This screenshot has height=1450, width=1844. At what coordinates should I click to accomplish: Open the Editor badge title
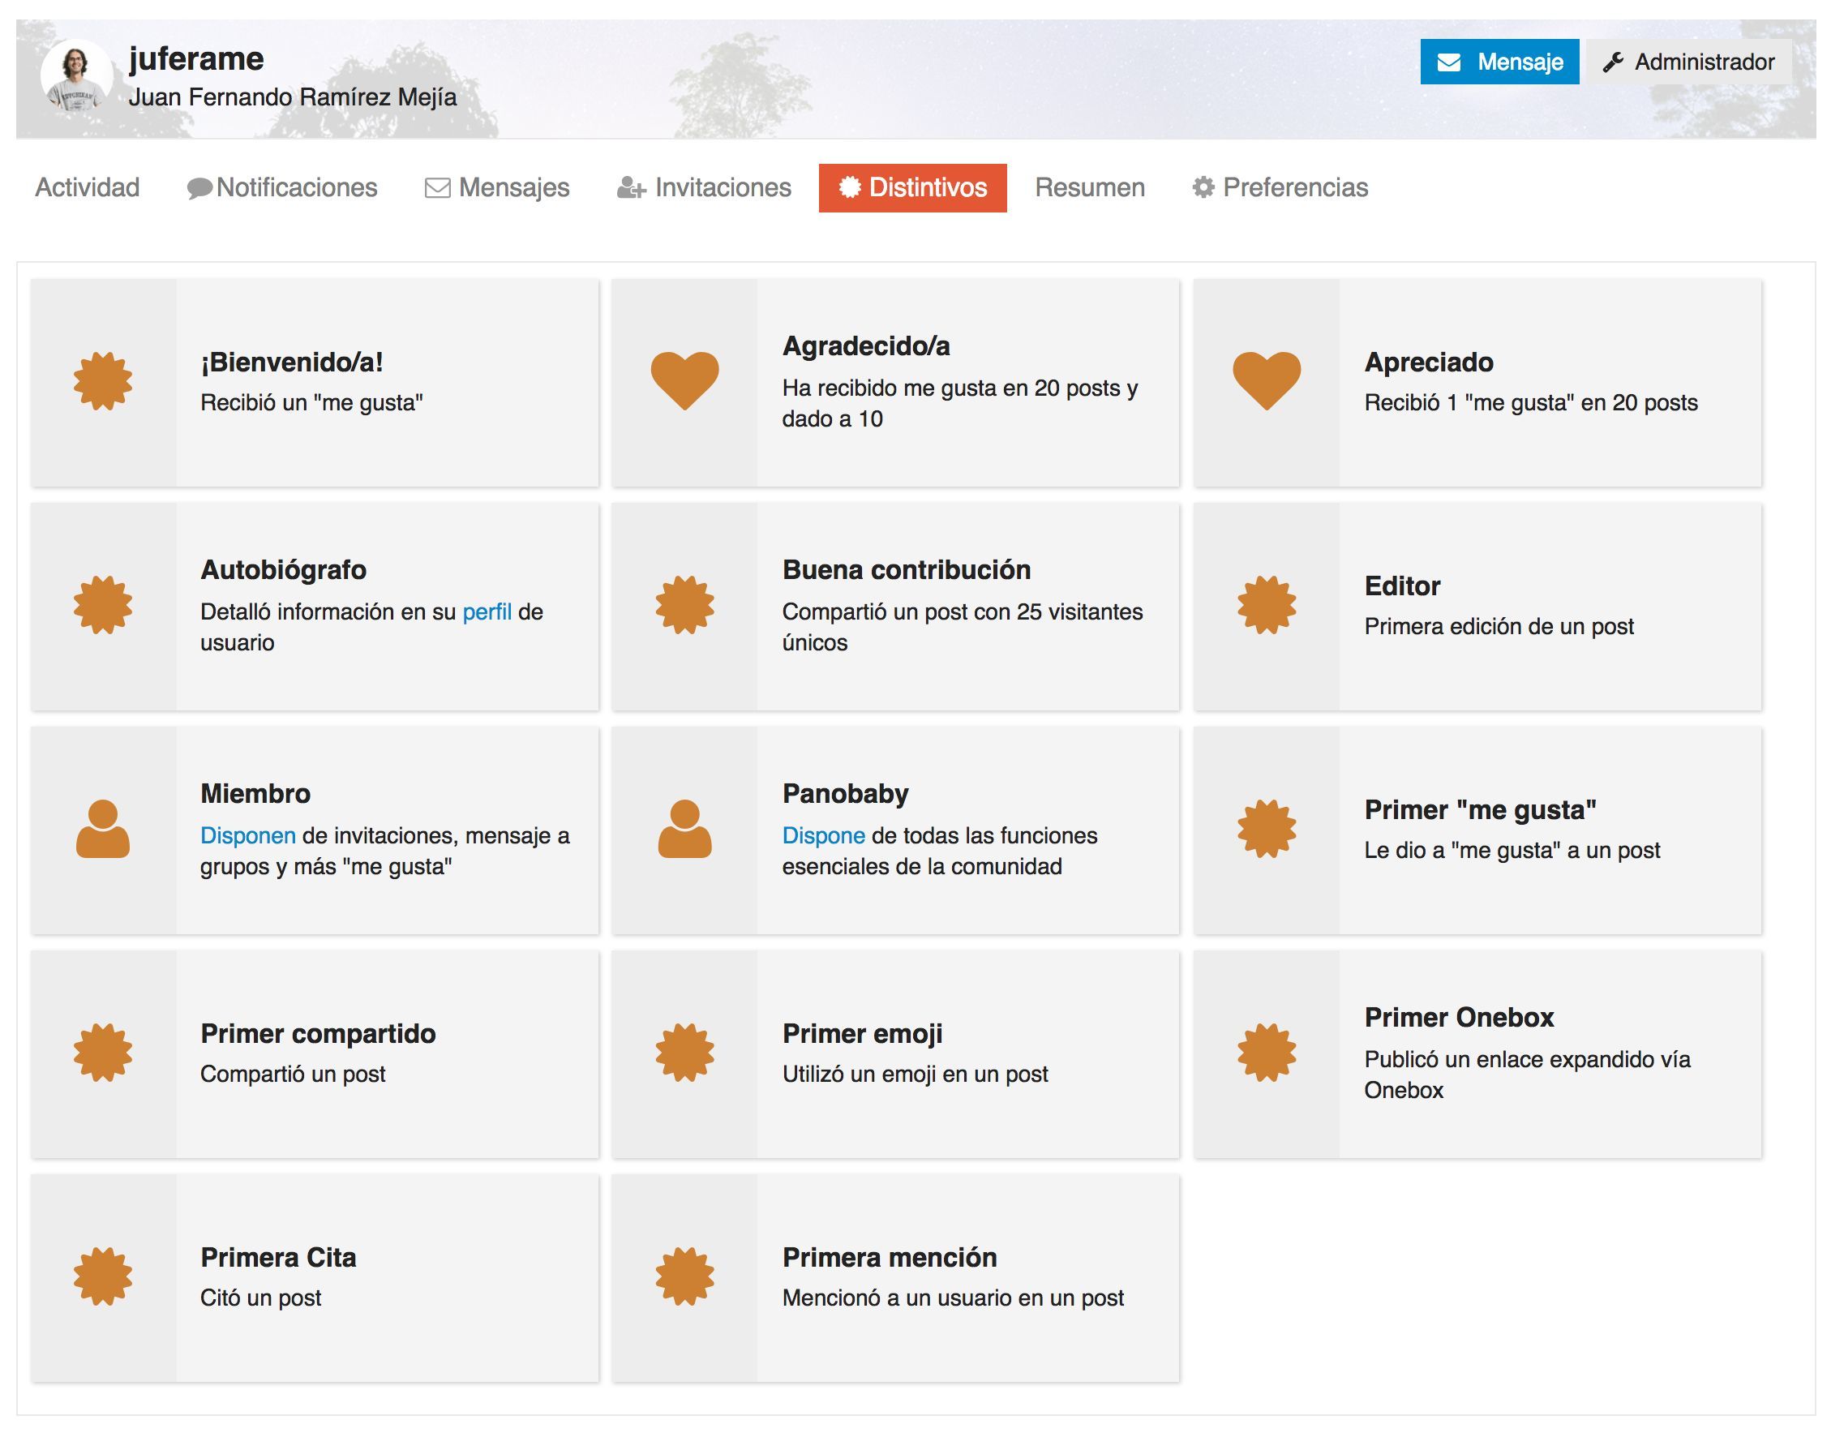point(1403,586)
